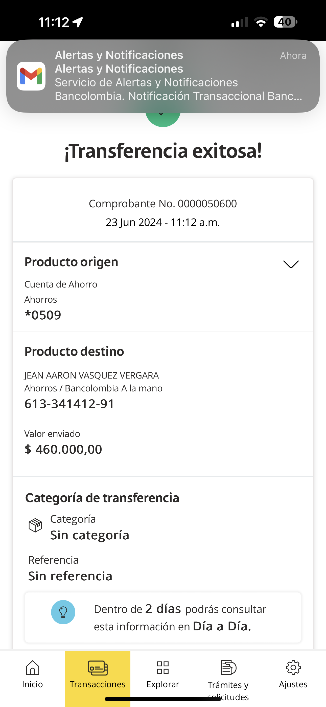Open the Ajustes gear icon
Image resolution: width=326 pixels, height=707 pixels.
tap(293, 668)
